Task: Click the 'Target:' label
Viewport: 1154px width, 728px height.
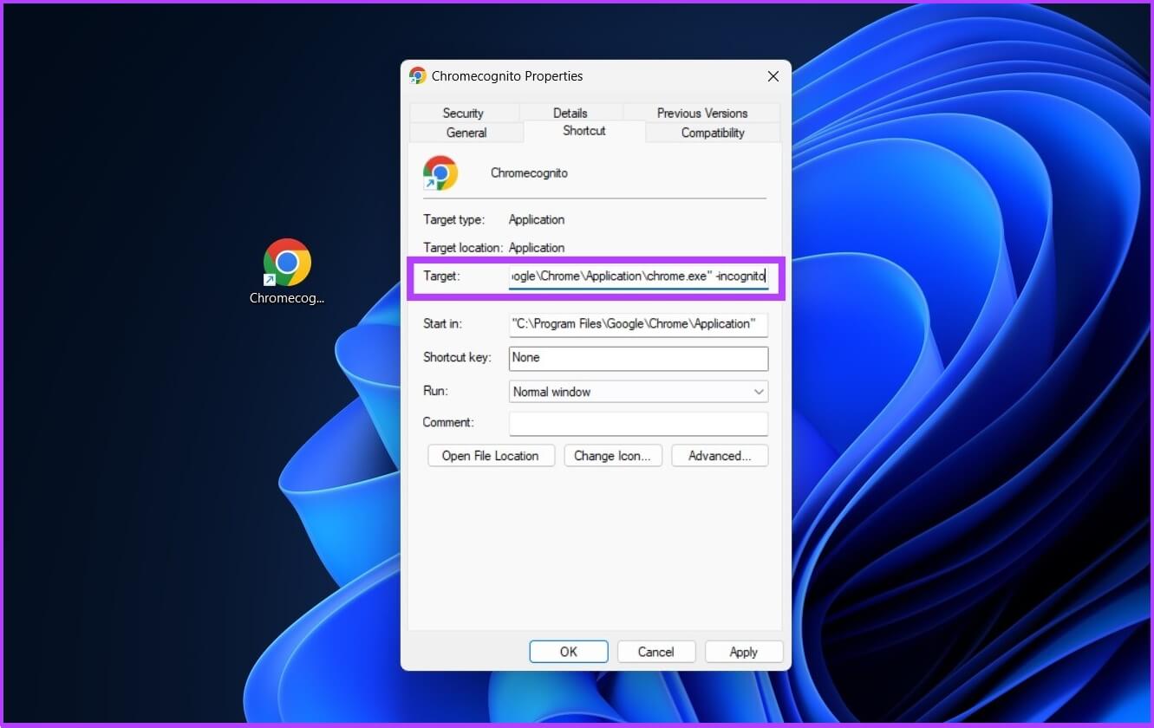Action: (440, 276)
